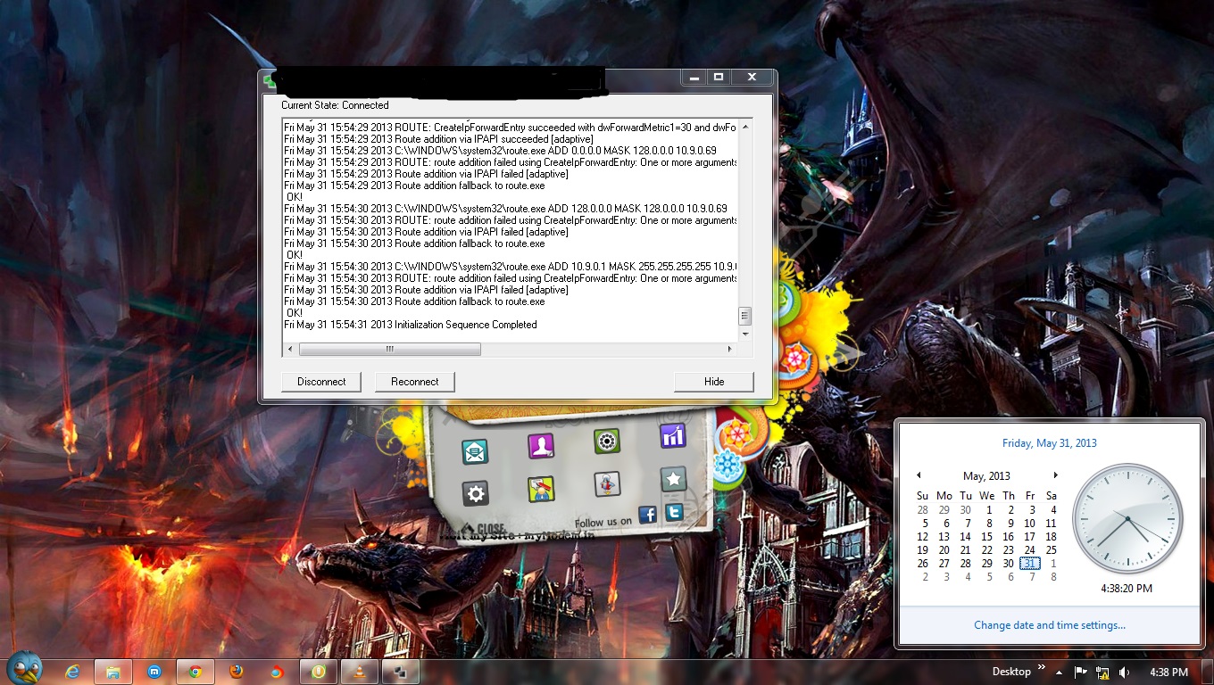Switch to the VPN client taskbar button
This screenshot has width=1214, height=685.
pyautogui.click(x=400, y=672)
